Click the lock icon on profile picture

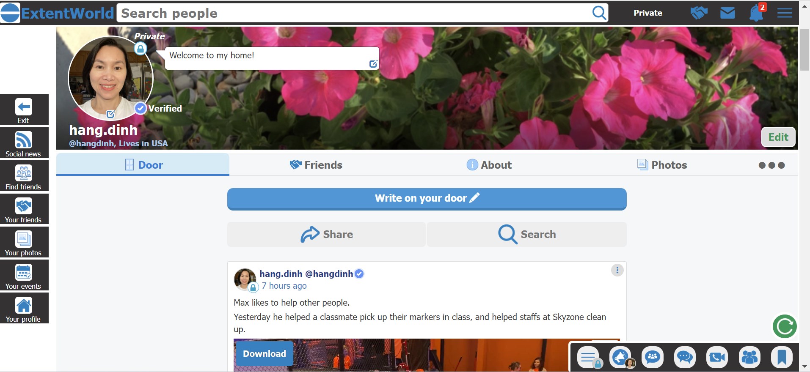(x=140, y=49)
